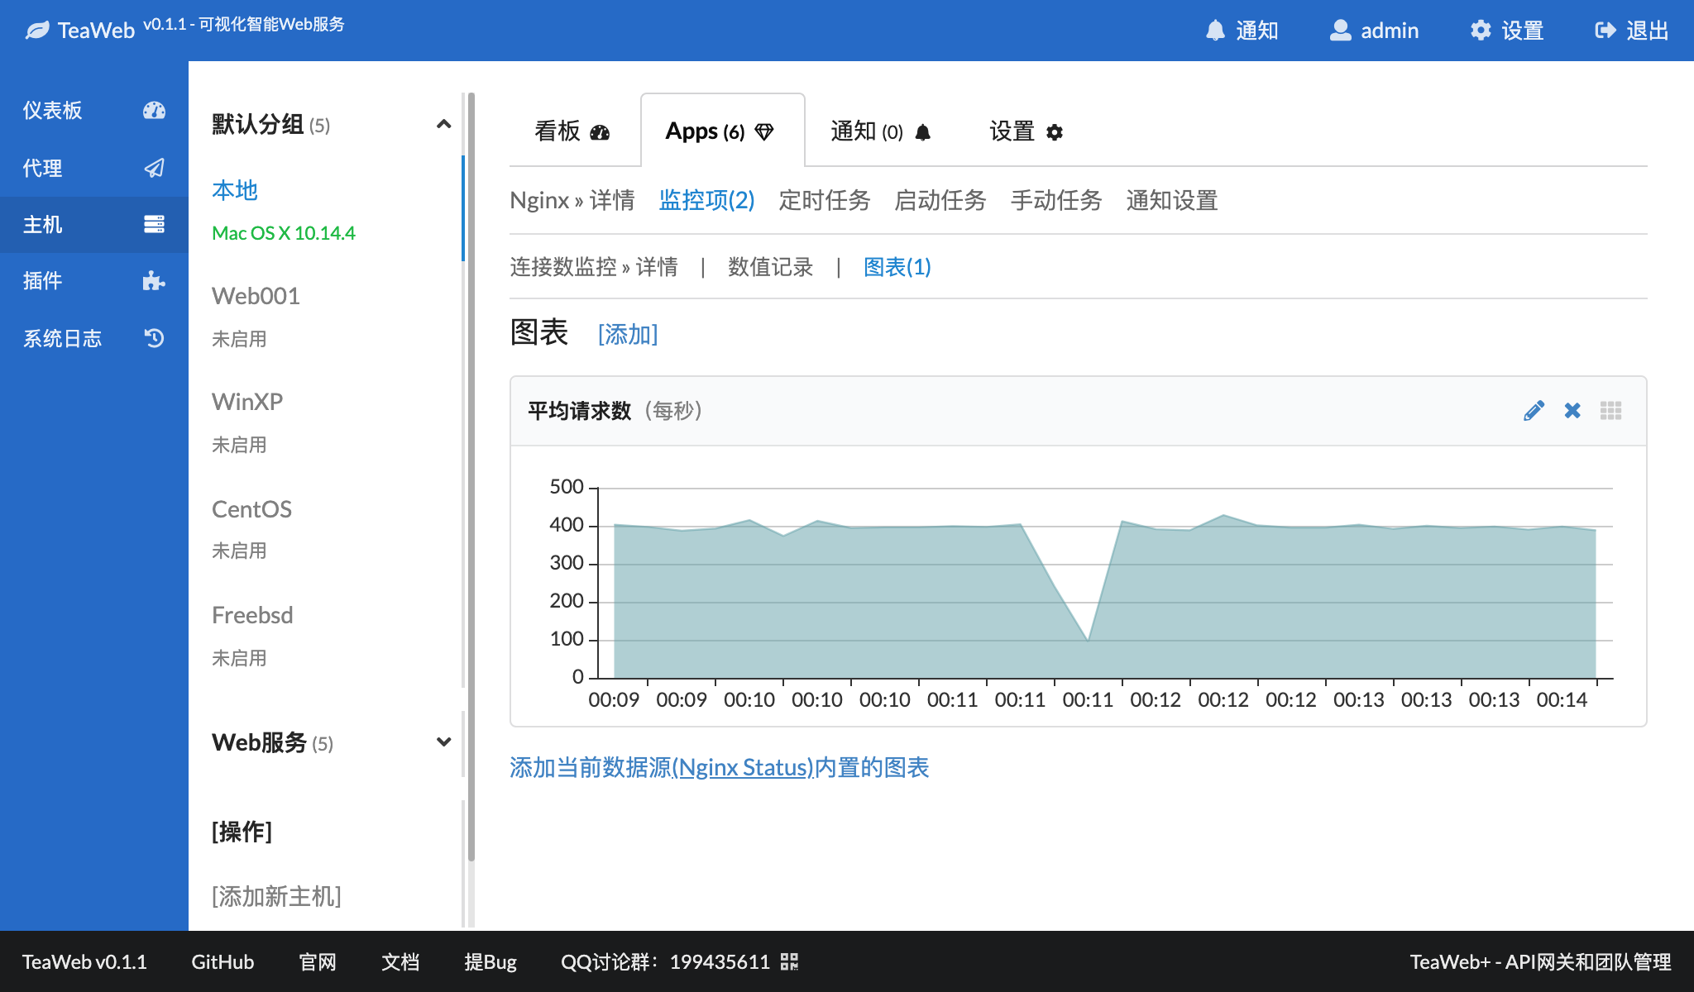
Task: Edit the 平均请求数 chart with pencil icon
Action: tap(1534, 411)
